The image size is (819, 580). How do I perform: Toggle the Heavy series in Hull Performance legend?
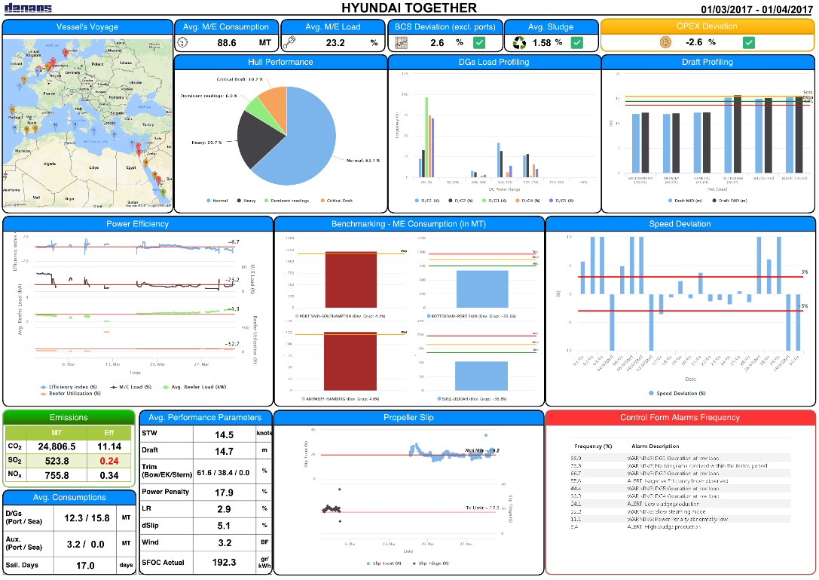(246, 201)
